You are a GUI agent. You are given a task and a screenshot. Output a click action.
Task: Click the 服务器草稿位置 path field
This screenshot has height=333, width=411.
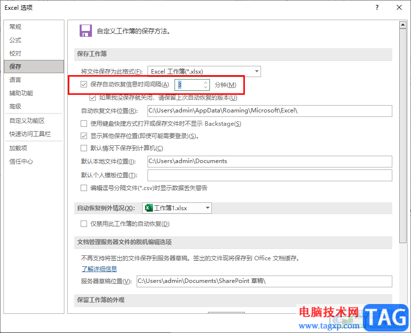pos(264,281)
